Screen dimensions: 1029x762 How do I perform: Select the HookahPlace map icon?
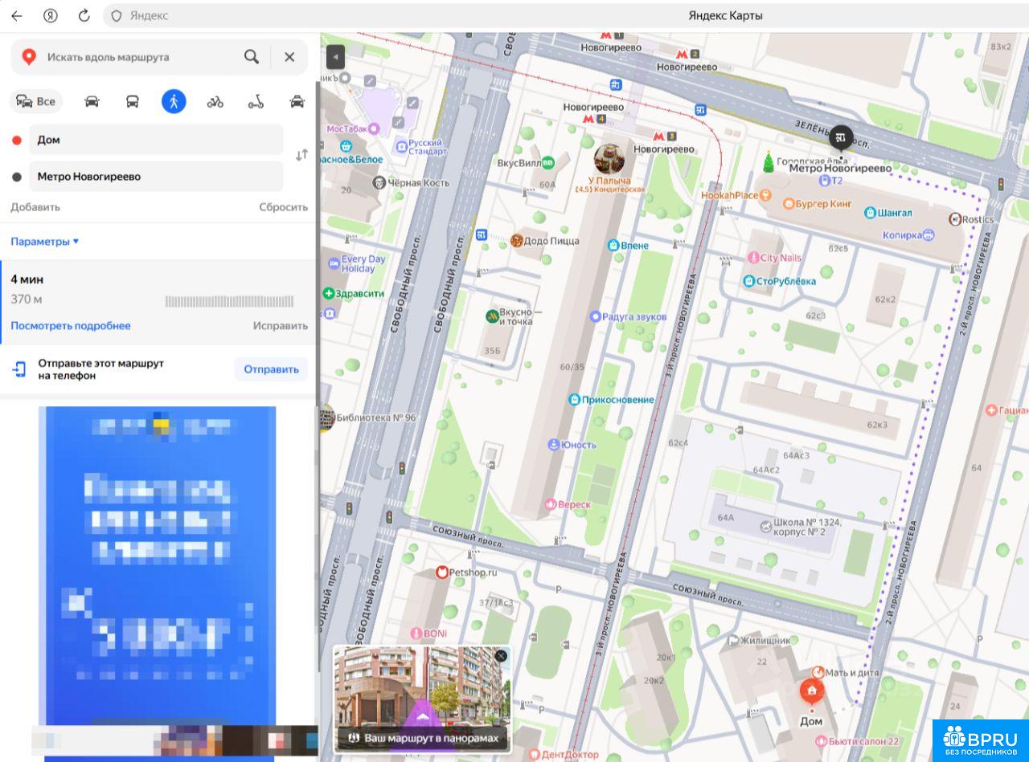(x=765, y=195)
